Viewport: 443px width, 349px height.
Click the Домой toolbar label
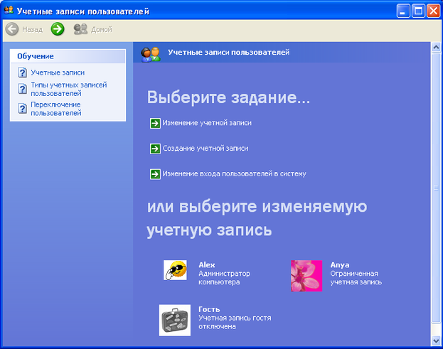pyautogui.click(x=102, y=29)
